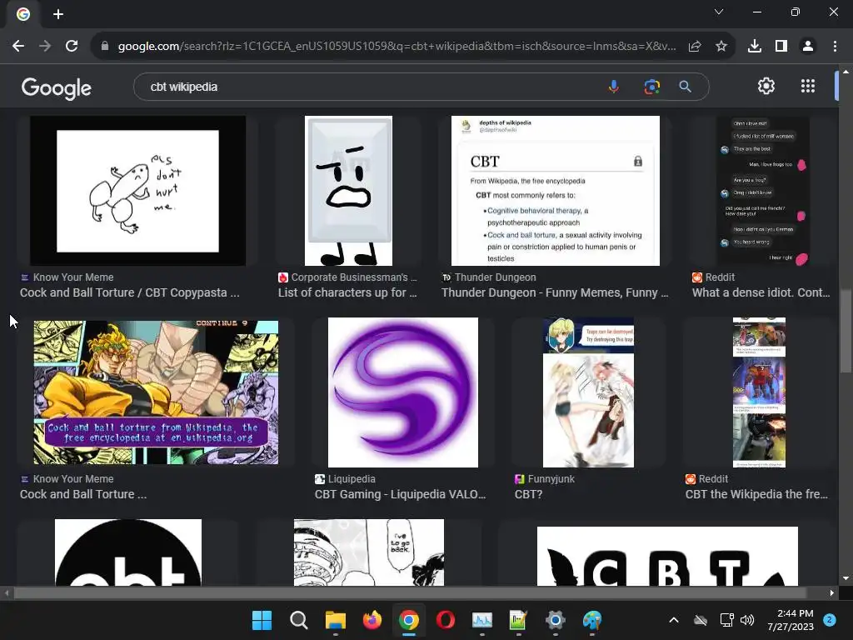Open Windows Start menu

pyautogui.click(x=262, y=620)
